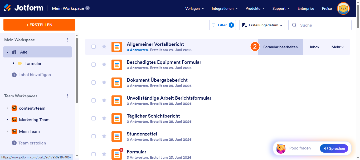Image resolution: width=360 pixels, height=160 pixels.
Task: Open the Täglicher Schichtbericht form title
Action: [x=153, y=116]
